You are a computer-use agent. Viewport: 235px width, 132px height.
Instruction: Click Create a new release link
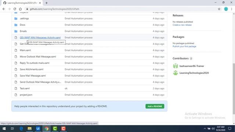coord(182,25)
